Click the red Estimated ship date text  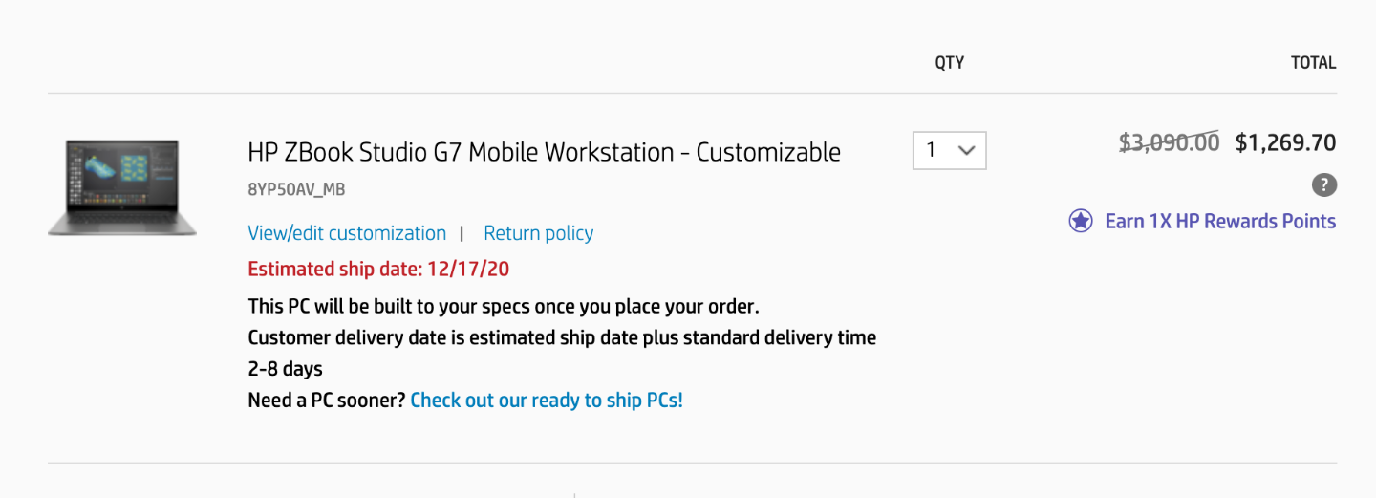(378, 269)
